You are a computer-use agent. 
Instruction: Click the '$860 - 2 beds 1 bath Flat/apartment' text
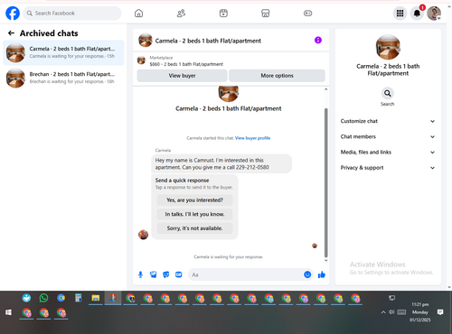point(186,64)
